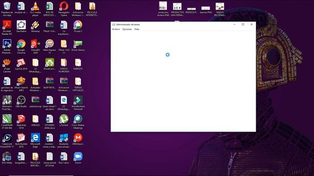Close the Administrador de tareas window
This screenshot has height=176, width=314.
coord(252,24)
